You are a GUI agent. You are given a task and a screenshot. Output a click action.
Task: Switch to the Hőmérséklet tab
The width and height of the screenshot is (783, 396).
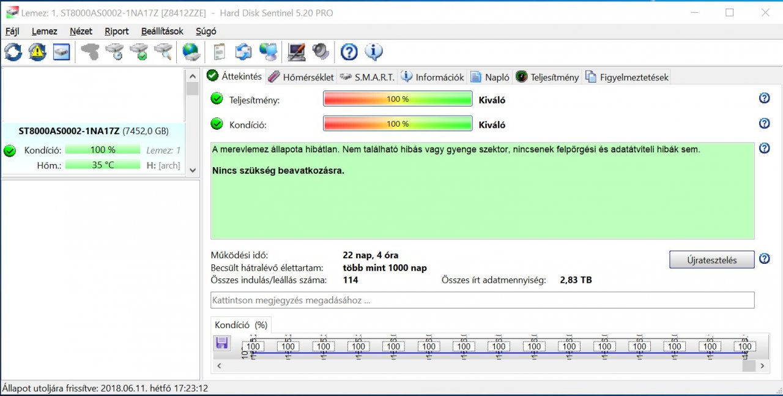301,77
